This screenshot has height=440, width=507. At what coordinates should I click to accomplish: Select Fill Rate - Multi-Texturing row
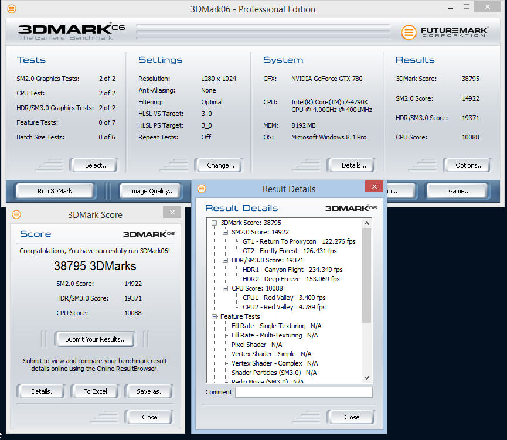coord(274,335)
